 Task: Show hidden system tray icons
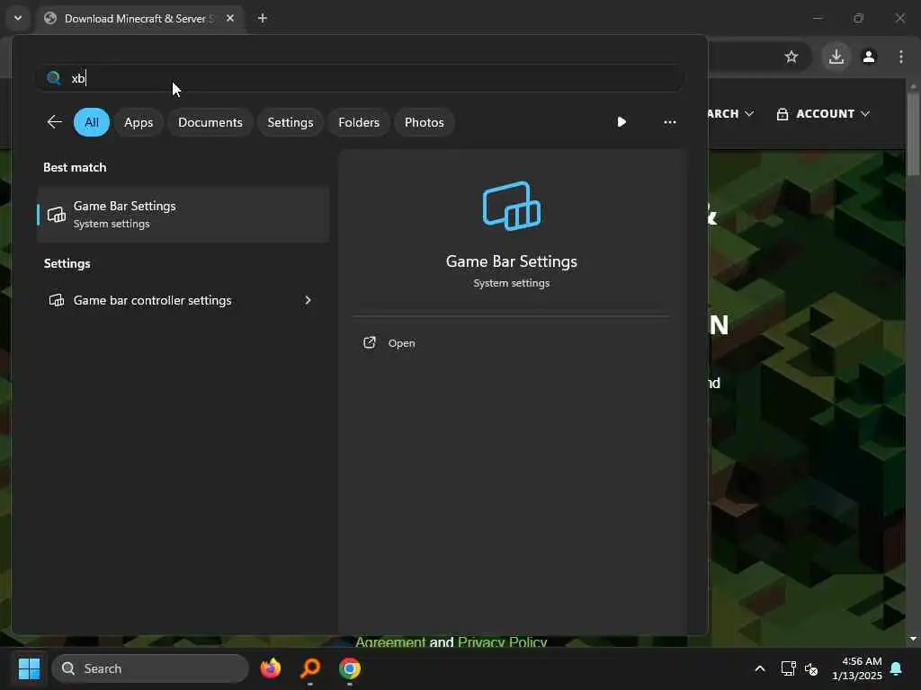[x=759, y=668]
